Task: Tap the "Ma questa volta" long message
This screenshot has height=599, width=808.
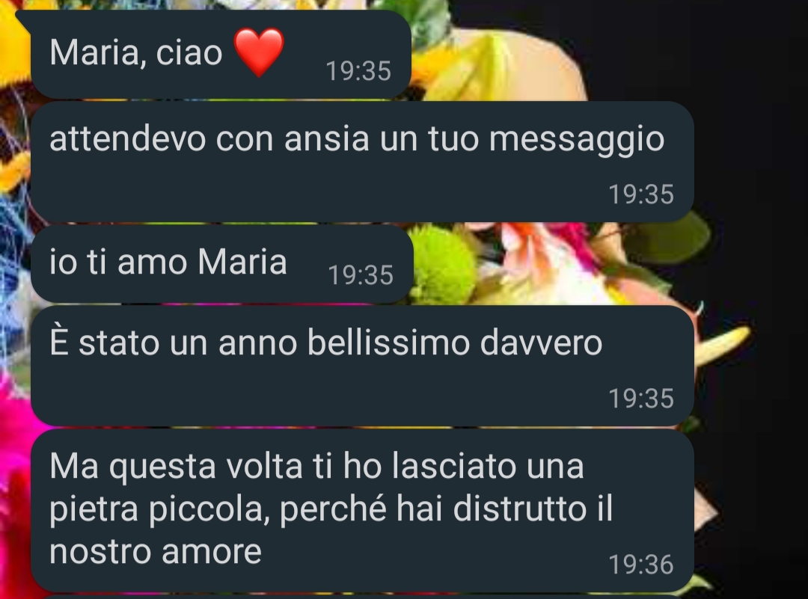Action: (362, 510)
